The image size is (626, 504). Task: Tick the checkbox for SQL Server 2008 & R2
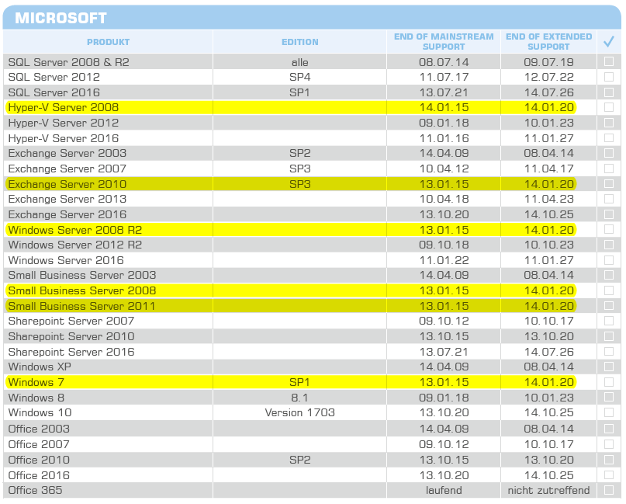click(x=609, y=61)
